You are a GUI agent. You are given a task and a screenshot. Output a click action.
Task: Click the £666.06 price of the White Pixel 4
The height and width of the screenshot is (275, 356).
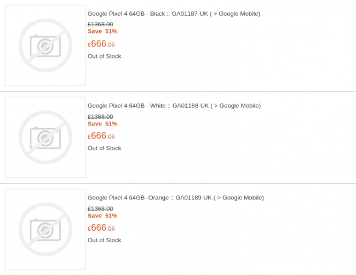(101, 136)
